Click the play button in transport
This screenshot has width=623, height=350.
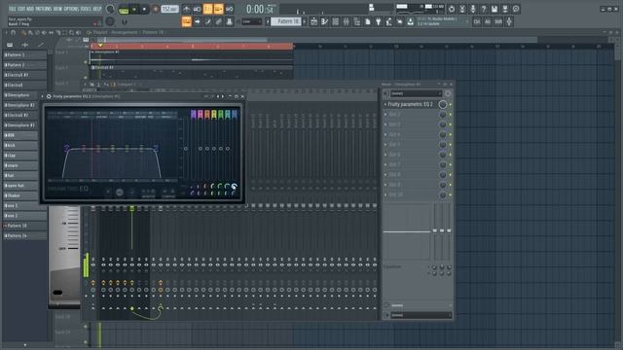tap(134, 9)
